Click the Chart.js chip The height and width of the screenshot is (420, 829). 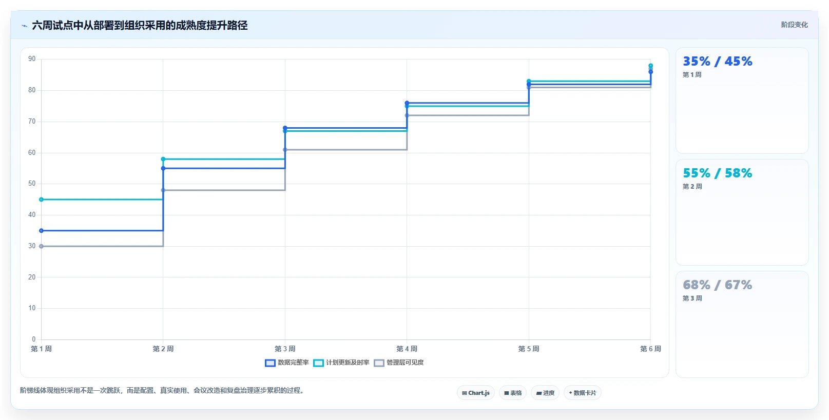(x=476, y=393)
